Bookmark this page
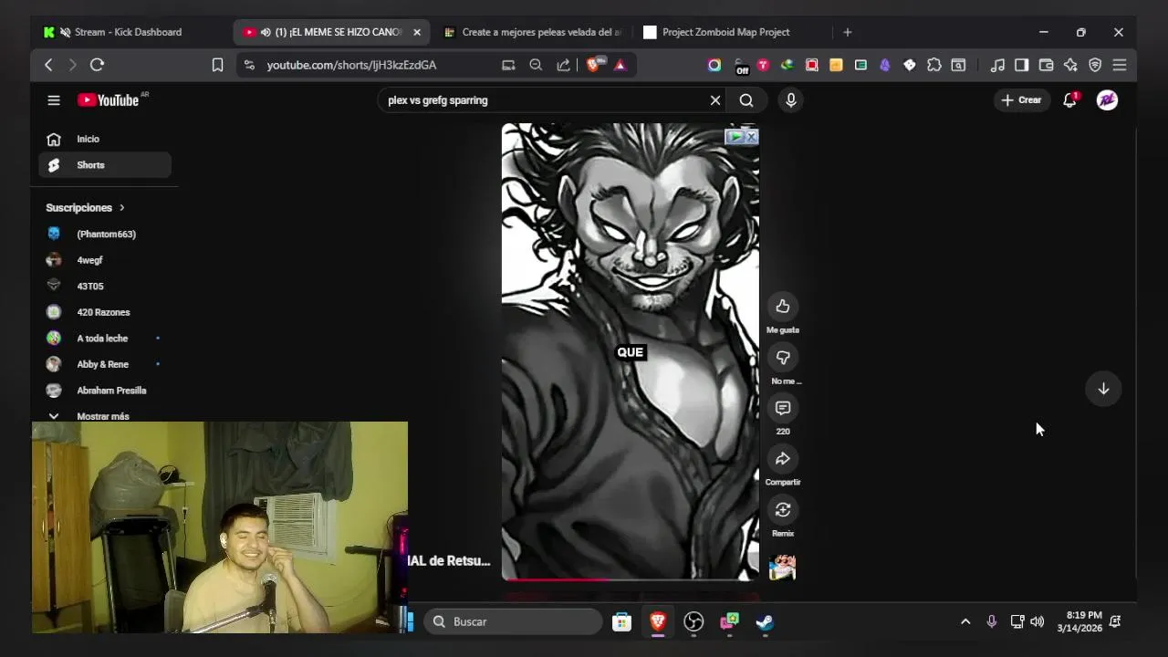This screenshot has width=1168, height=657. [x=217, y=65]
